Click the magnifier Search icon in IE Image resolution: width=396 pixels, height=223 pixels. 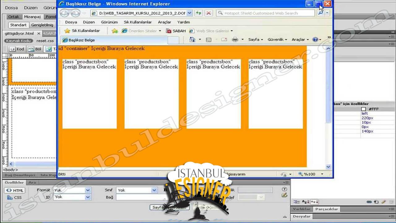321,13
